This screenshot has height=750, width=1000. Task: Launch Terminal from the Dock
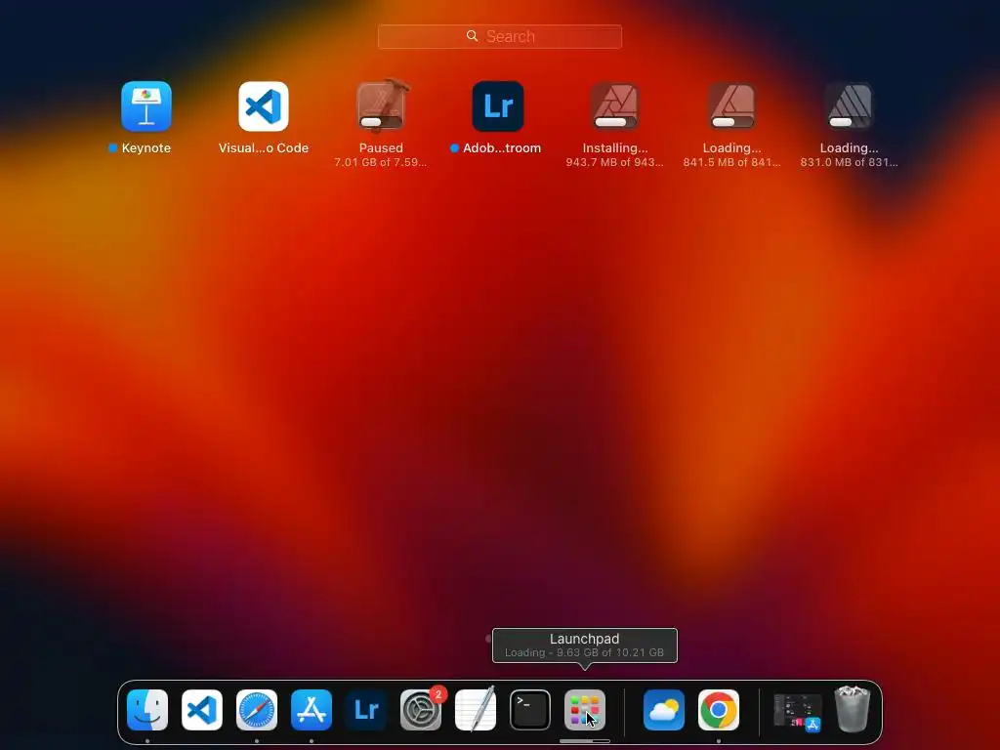(x=530, y=710)
